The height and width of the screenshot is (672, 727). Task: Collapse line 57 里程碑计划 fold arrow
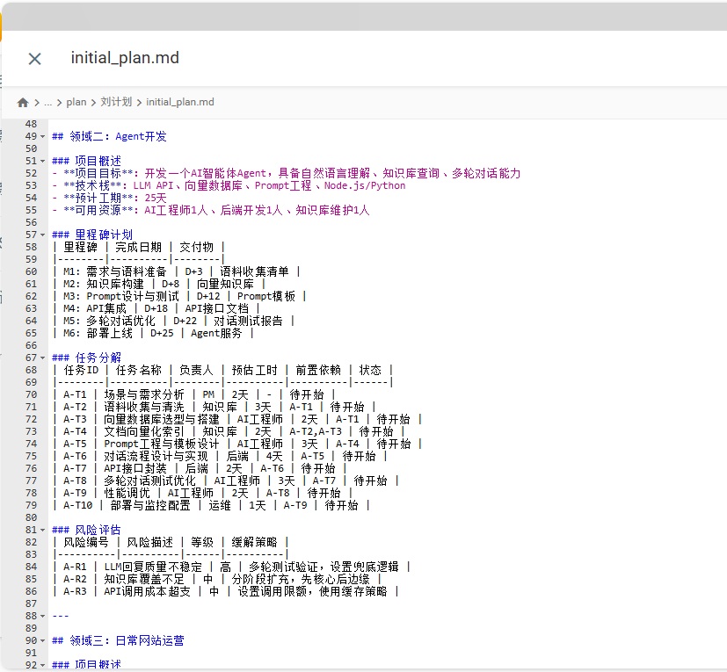point(43,235)
